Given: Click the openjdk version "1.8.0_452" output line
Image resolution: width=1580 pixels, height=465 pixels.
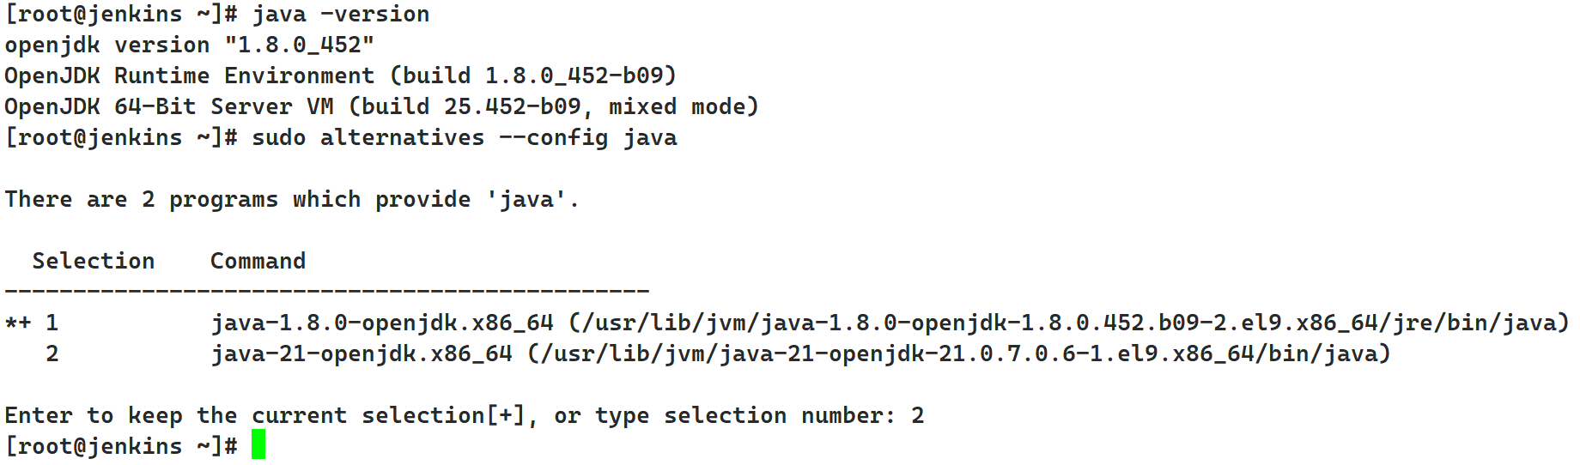Looking at the screenshot, I should coord(189,45).
